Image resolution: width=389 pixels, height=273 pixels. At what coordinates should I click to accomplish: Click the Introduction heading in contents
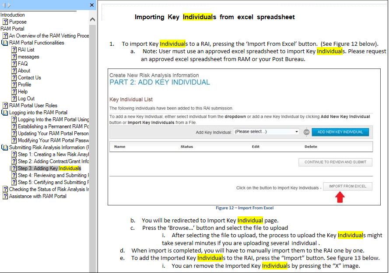[13, 15]
